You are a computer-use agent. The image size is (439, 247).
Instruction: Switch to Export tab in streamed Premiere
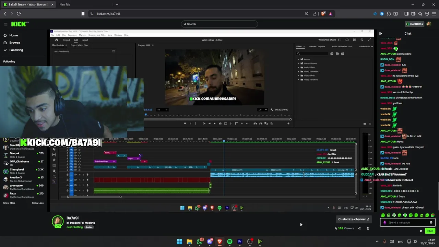(85, 40)
